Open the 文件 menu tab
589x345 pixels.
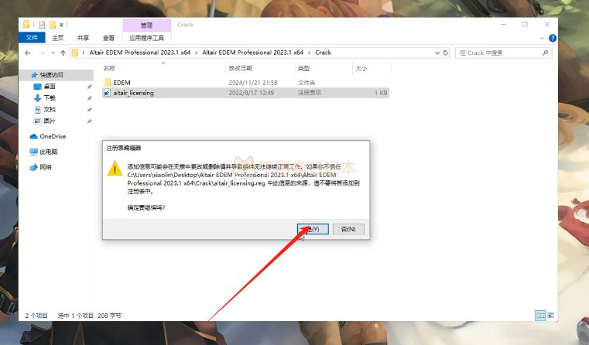32,38
